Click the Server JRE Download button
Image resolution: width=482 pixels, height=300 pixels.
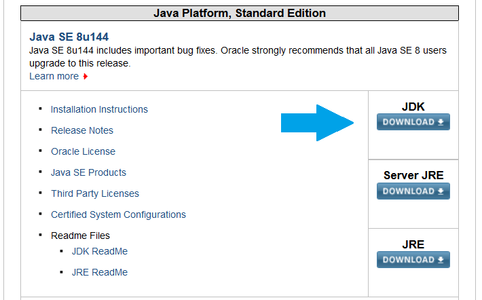coord(413,191)
